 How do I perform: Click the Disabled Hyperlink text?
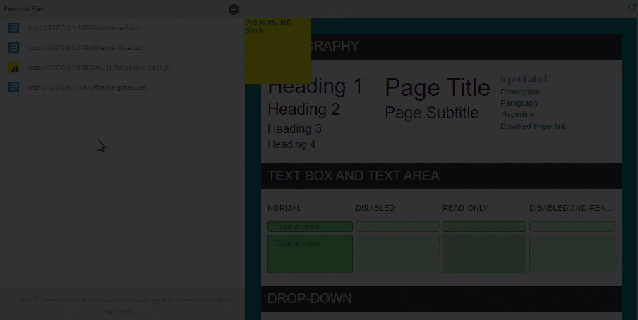pyautogui.click(x=534, y=126)
